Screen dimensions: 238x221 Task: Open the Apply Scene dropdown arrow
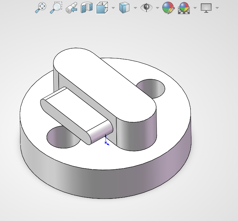(195, 8)
